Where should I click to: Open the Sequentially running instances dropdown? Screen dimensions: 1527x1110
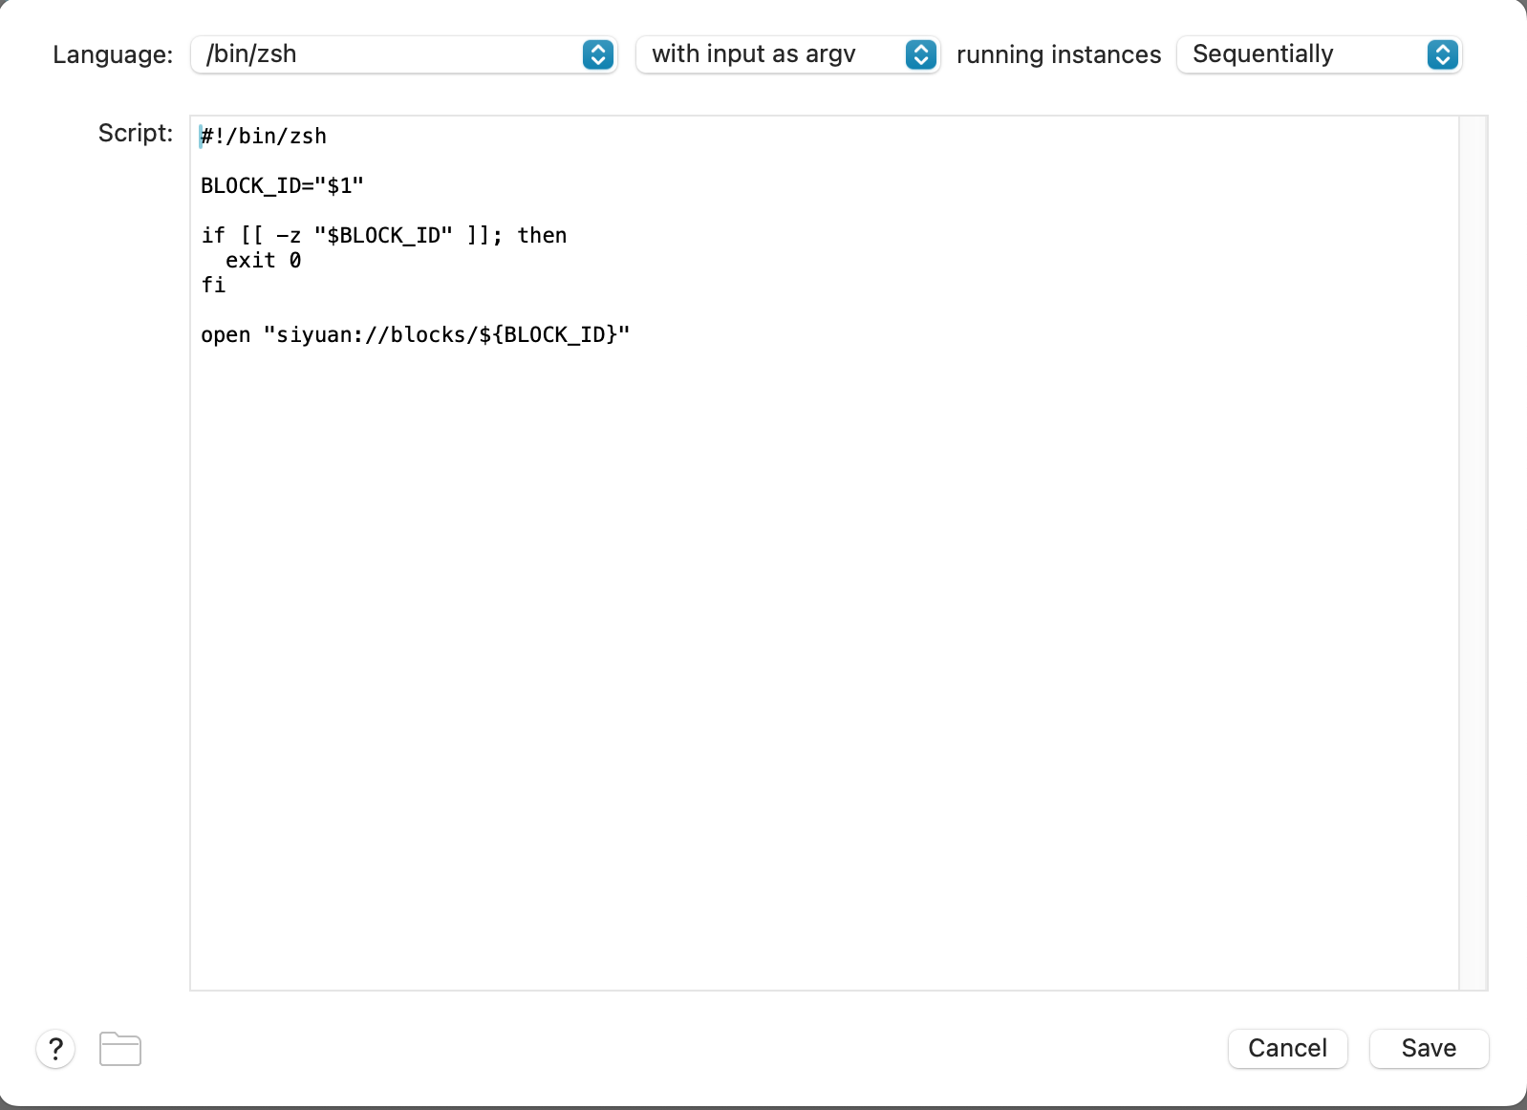tap(1320, 54)
